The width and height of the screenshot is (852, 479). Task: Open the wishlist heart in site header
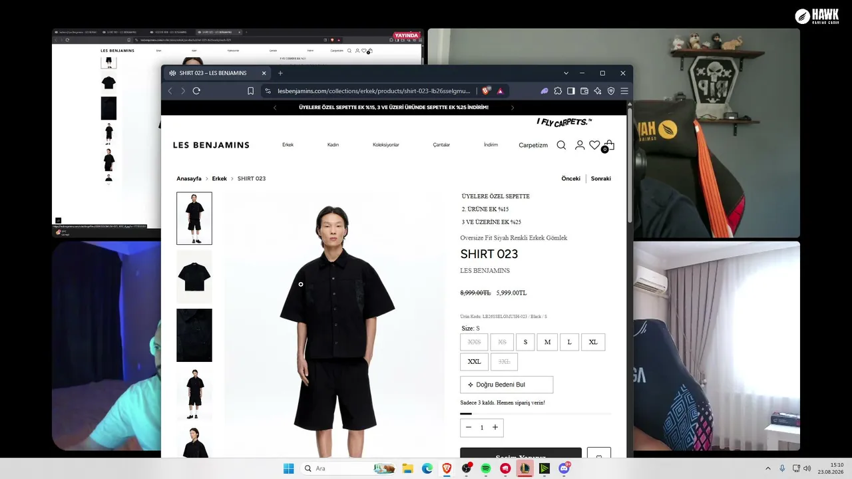[594, 145]
